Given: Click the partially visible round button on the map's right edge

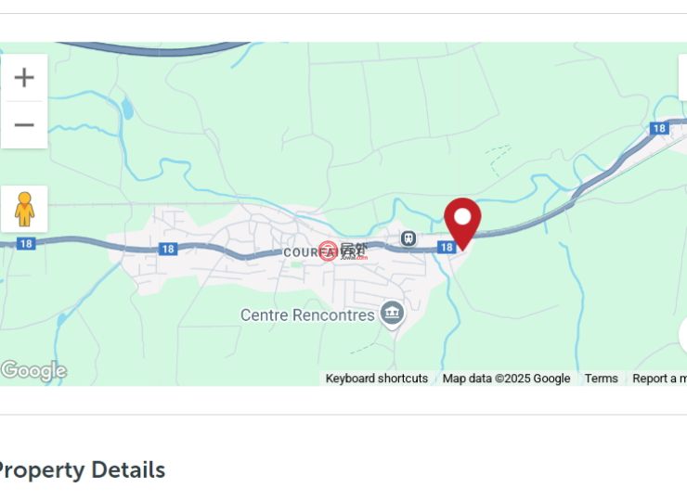Looking at the screenshot, I should tap(683, 335).
